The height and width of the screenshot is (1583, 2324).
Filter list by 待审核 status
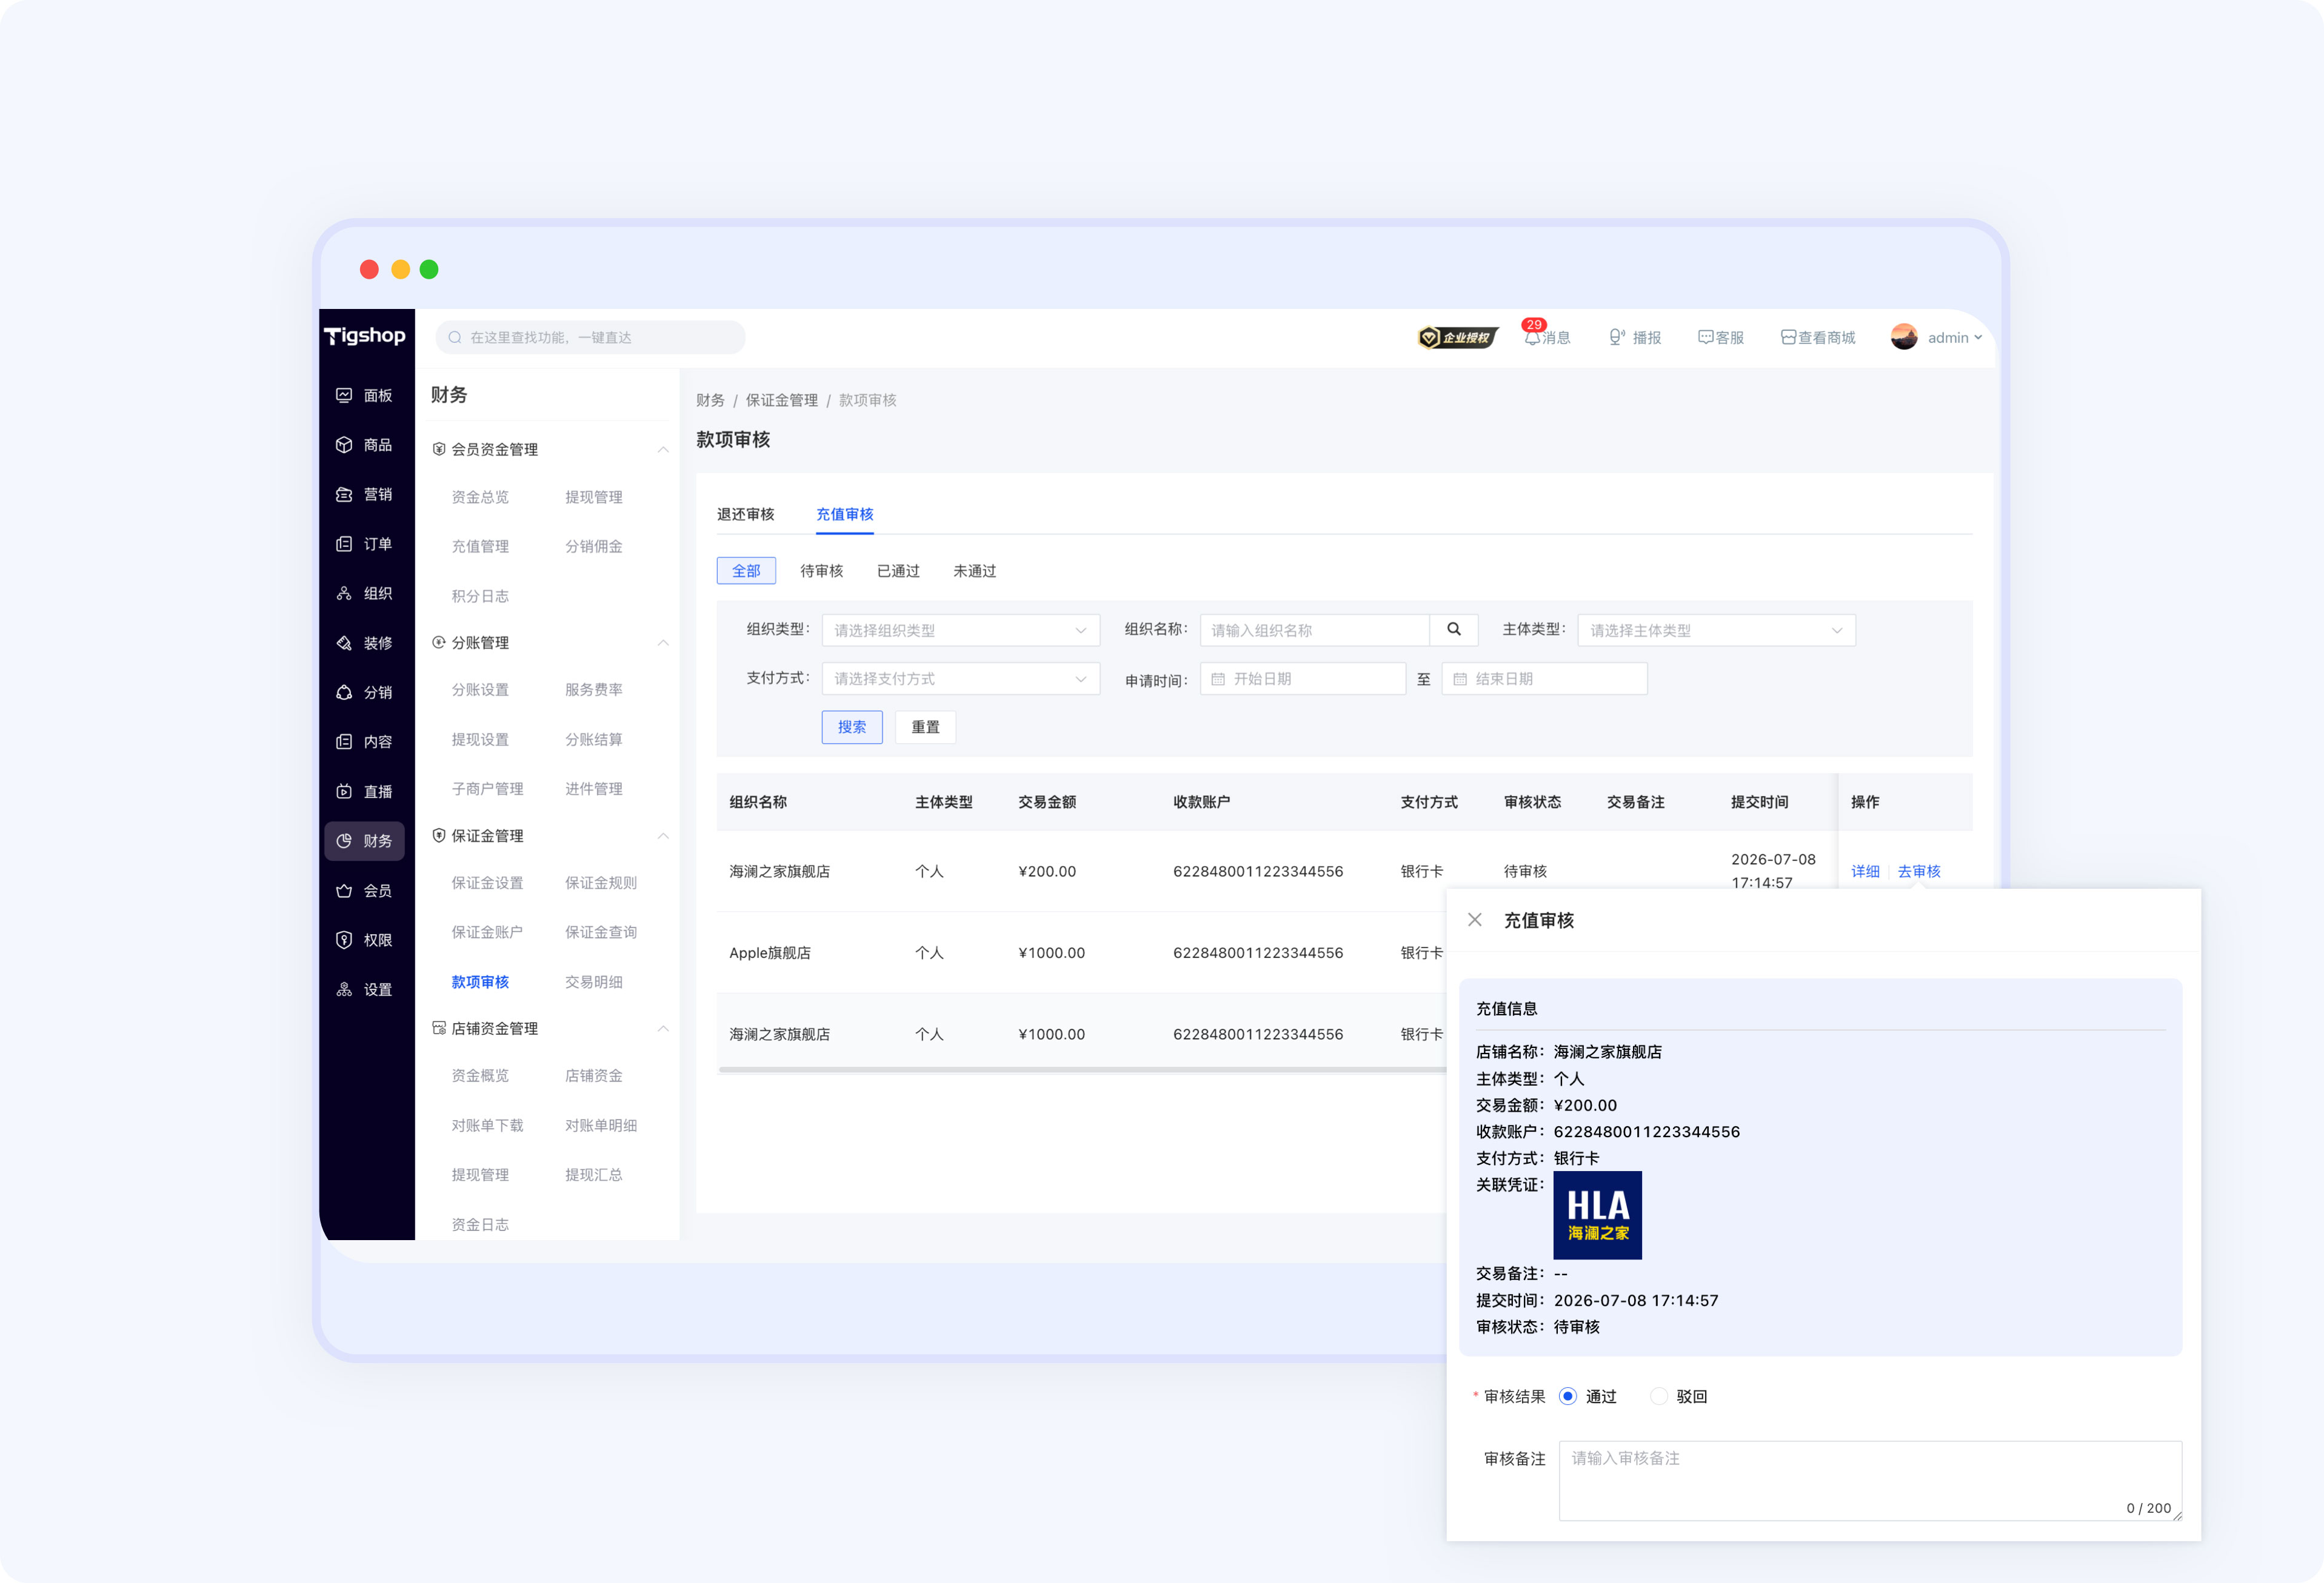pos(822,571)
